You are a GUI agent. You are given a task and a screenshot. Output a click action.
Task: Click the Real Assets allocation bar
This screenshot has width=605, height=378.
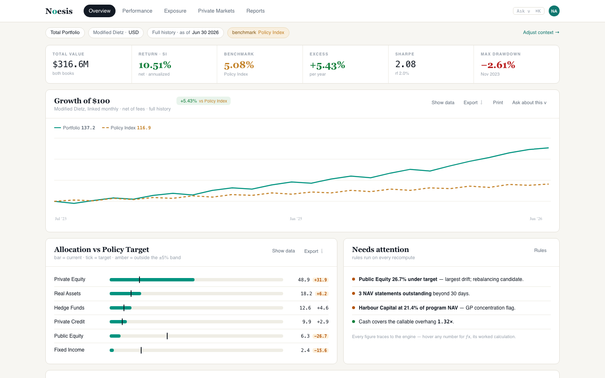click(x=196, y=294)
